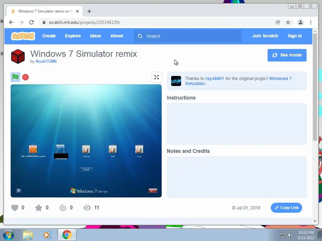This screenshot has width=322, height=241.
Task: Click Chrome icon on taskbar
Action: (67, 235)
